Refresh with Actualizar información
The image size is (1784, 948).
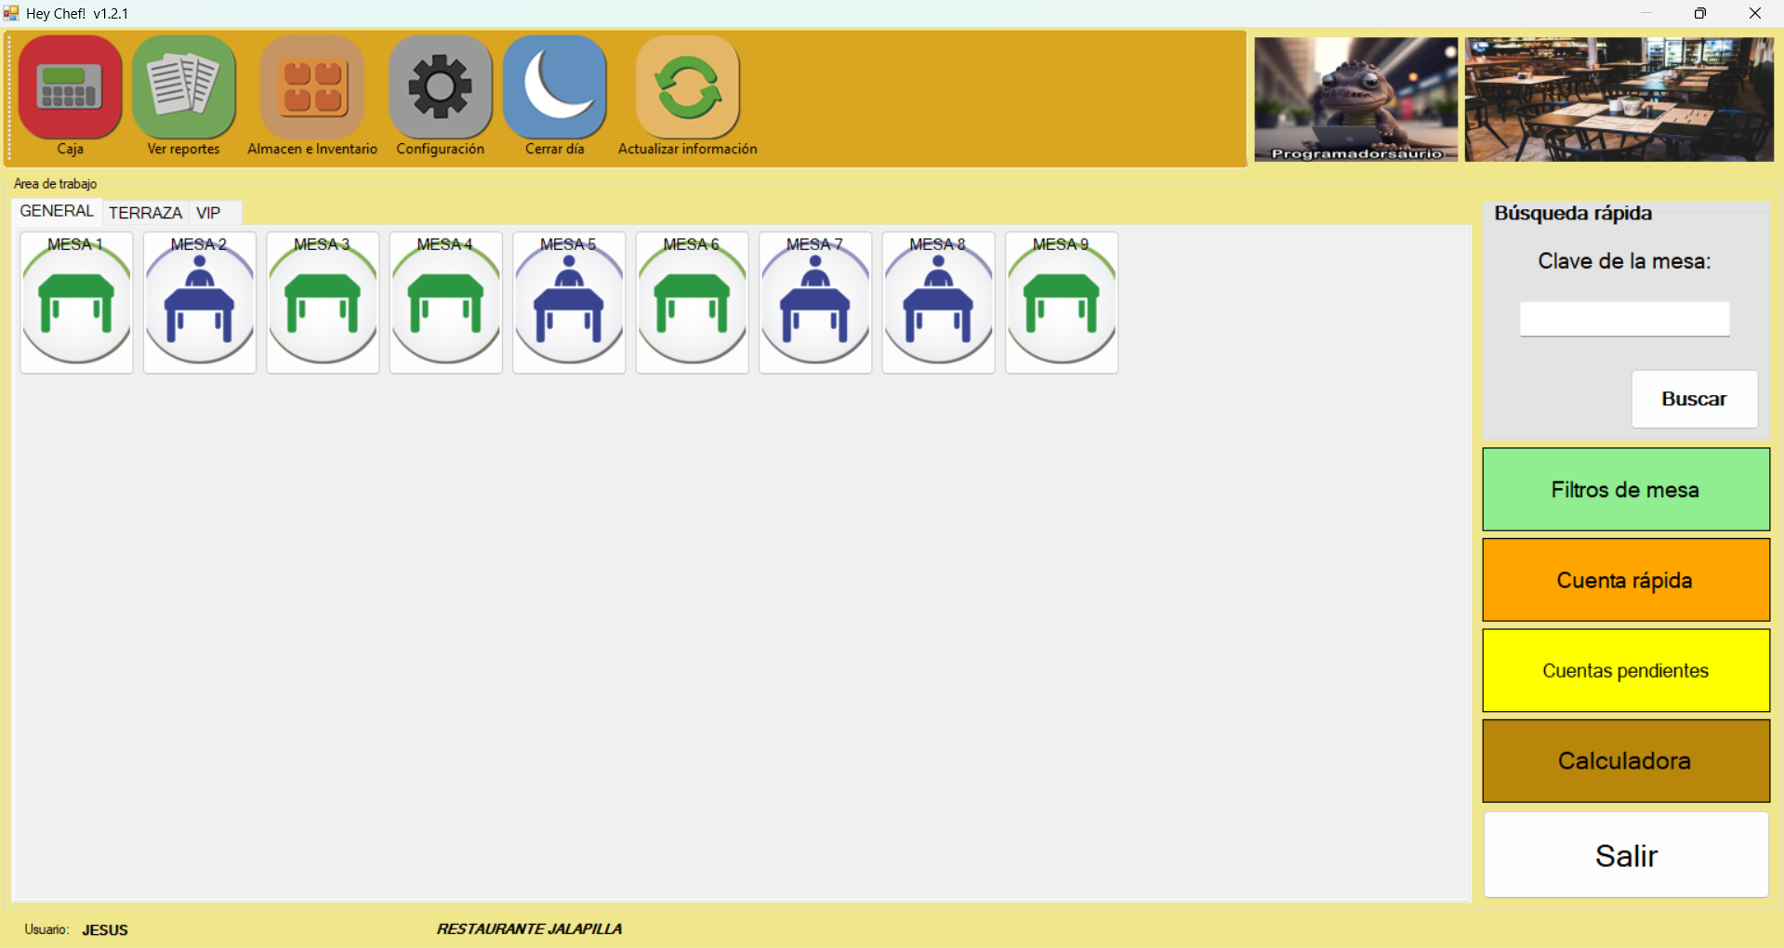tap(688, 87)
